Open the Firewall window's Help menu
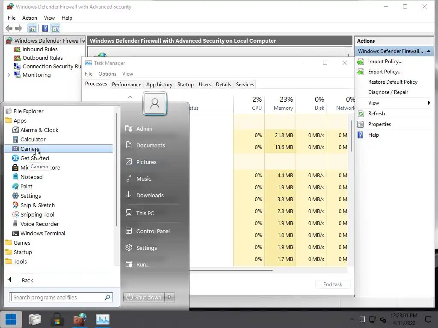This screenshot has height=328, width=438. 67,18
